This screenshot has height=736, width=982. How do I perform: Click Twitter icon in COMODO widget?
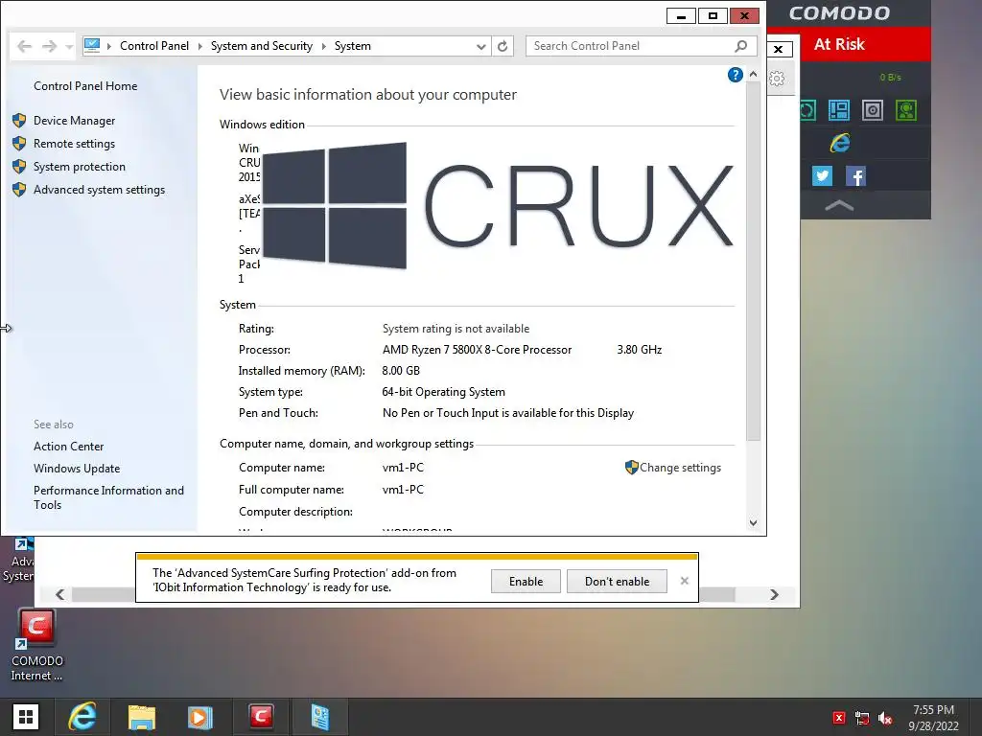pos(822,176)
